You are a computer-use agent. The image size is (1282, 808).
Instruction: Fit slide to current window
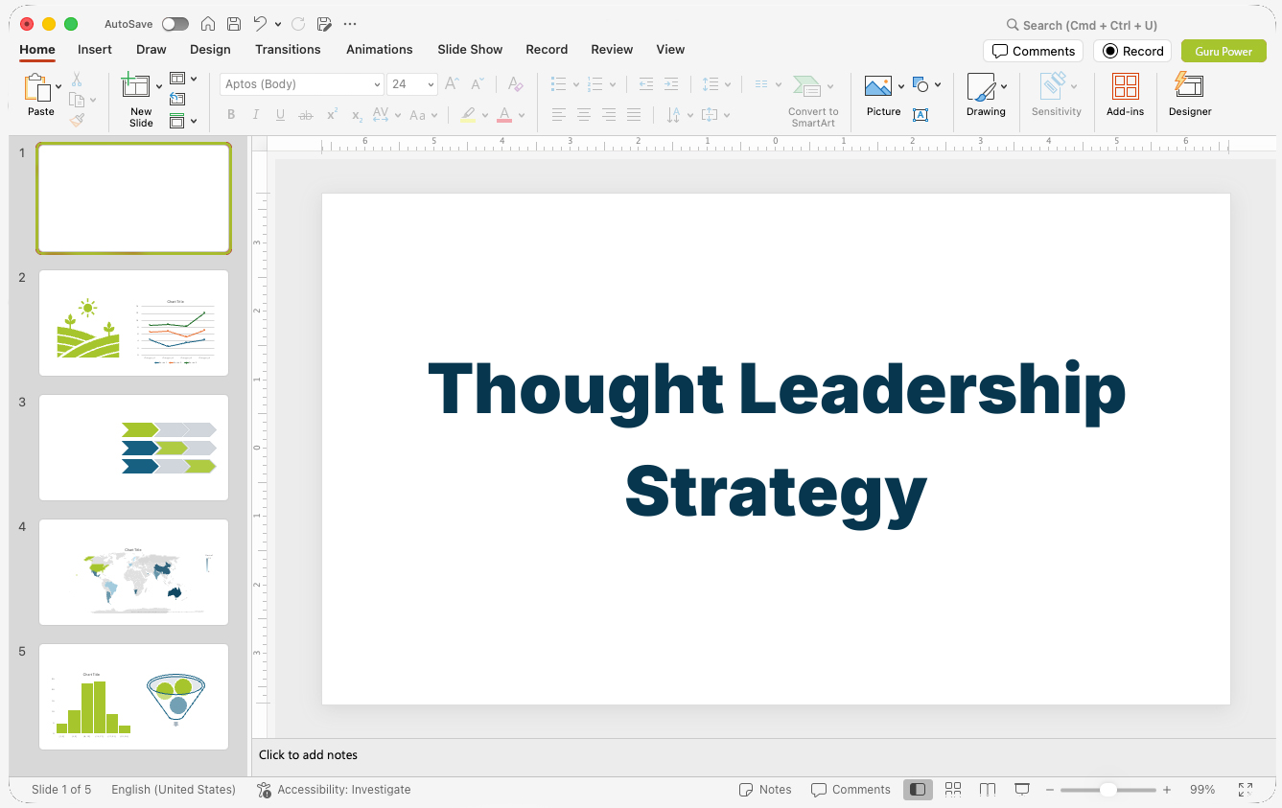click(1246, 790)
